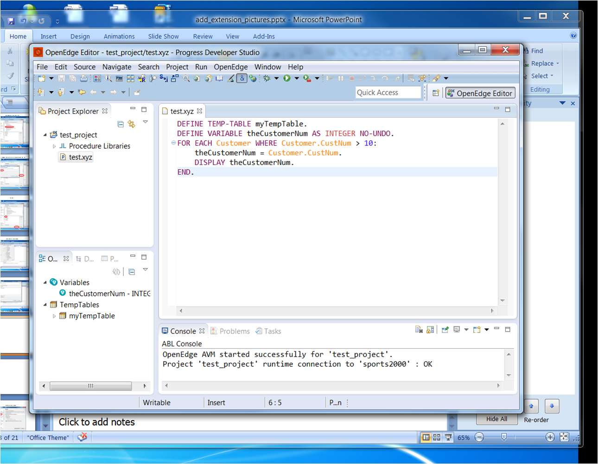
Task: Collapse the test_project tree node
Action: point(45,135)
